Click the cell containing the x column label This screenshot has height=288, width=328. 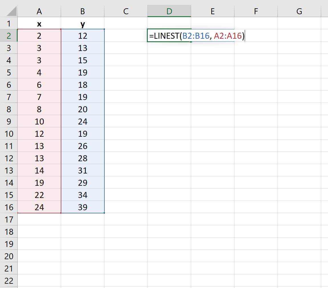(39, 23)
